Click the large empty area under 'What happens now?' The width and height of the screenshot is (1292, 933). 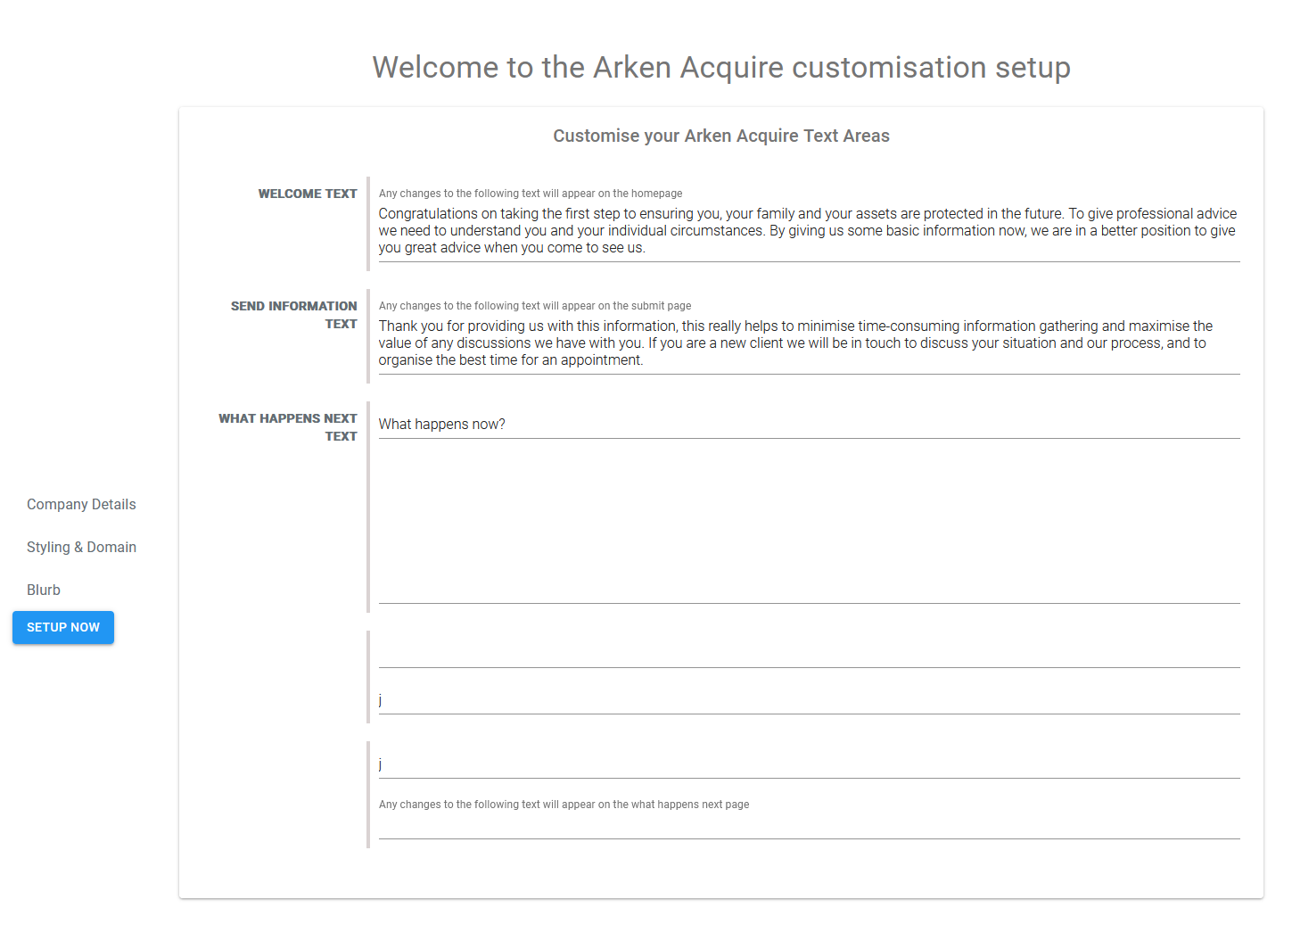pos(808,522)
